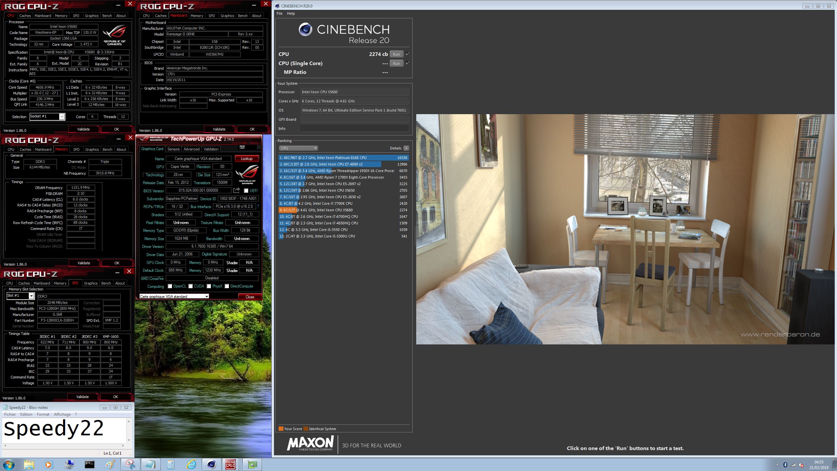837x471 pixels.
Task: Switch to GPU-Z on the taskbar
Action: (252, 464)
